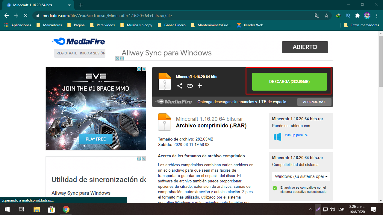Open the Windows Start menu
The height and width of the screenshot is (215, 383).
pyautogui.click(x=7, y=209)
